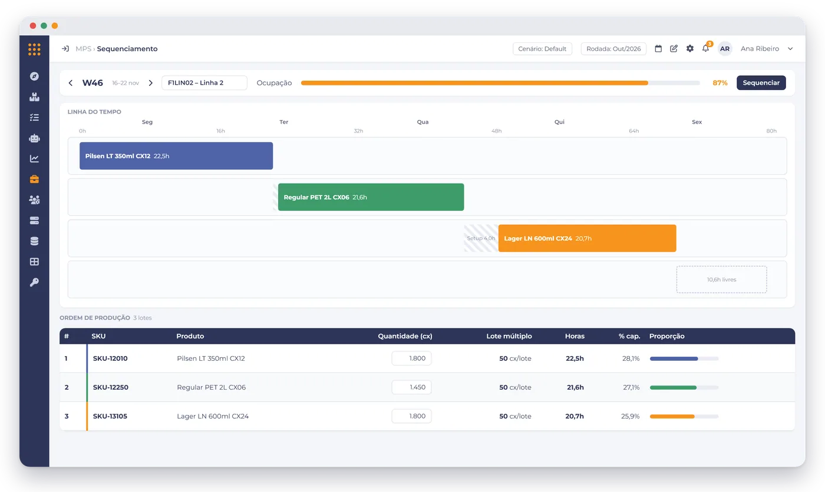
Task: Open the server rack icon in sidebar
Action: 34,220
